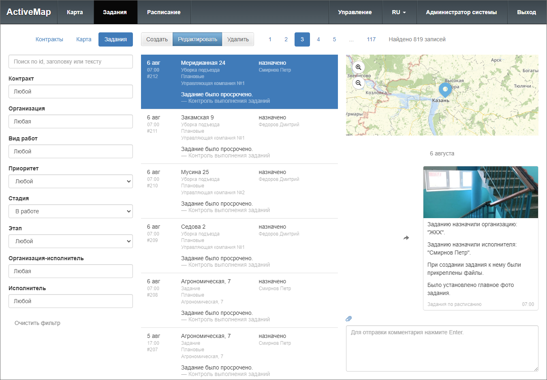Open the Управление menu
The width and height of the screenshot is (547, 380).
(355, 12)
